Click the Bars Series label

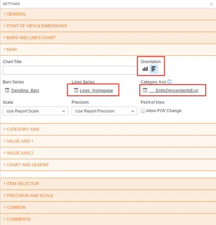14,82
